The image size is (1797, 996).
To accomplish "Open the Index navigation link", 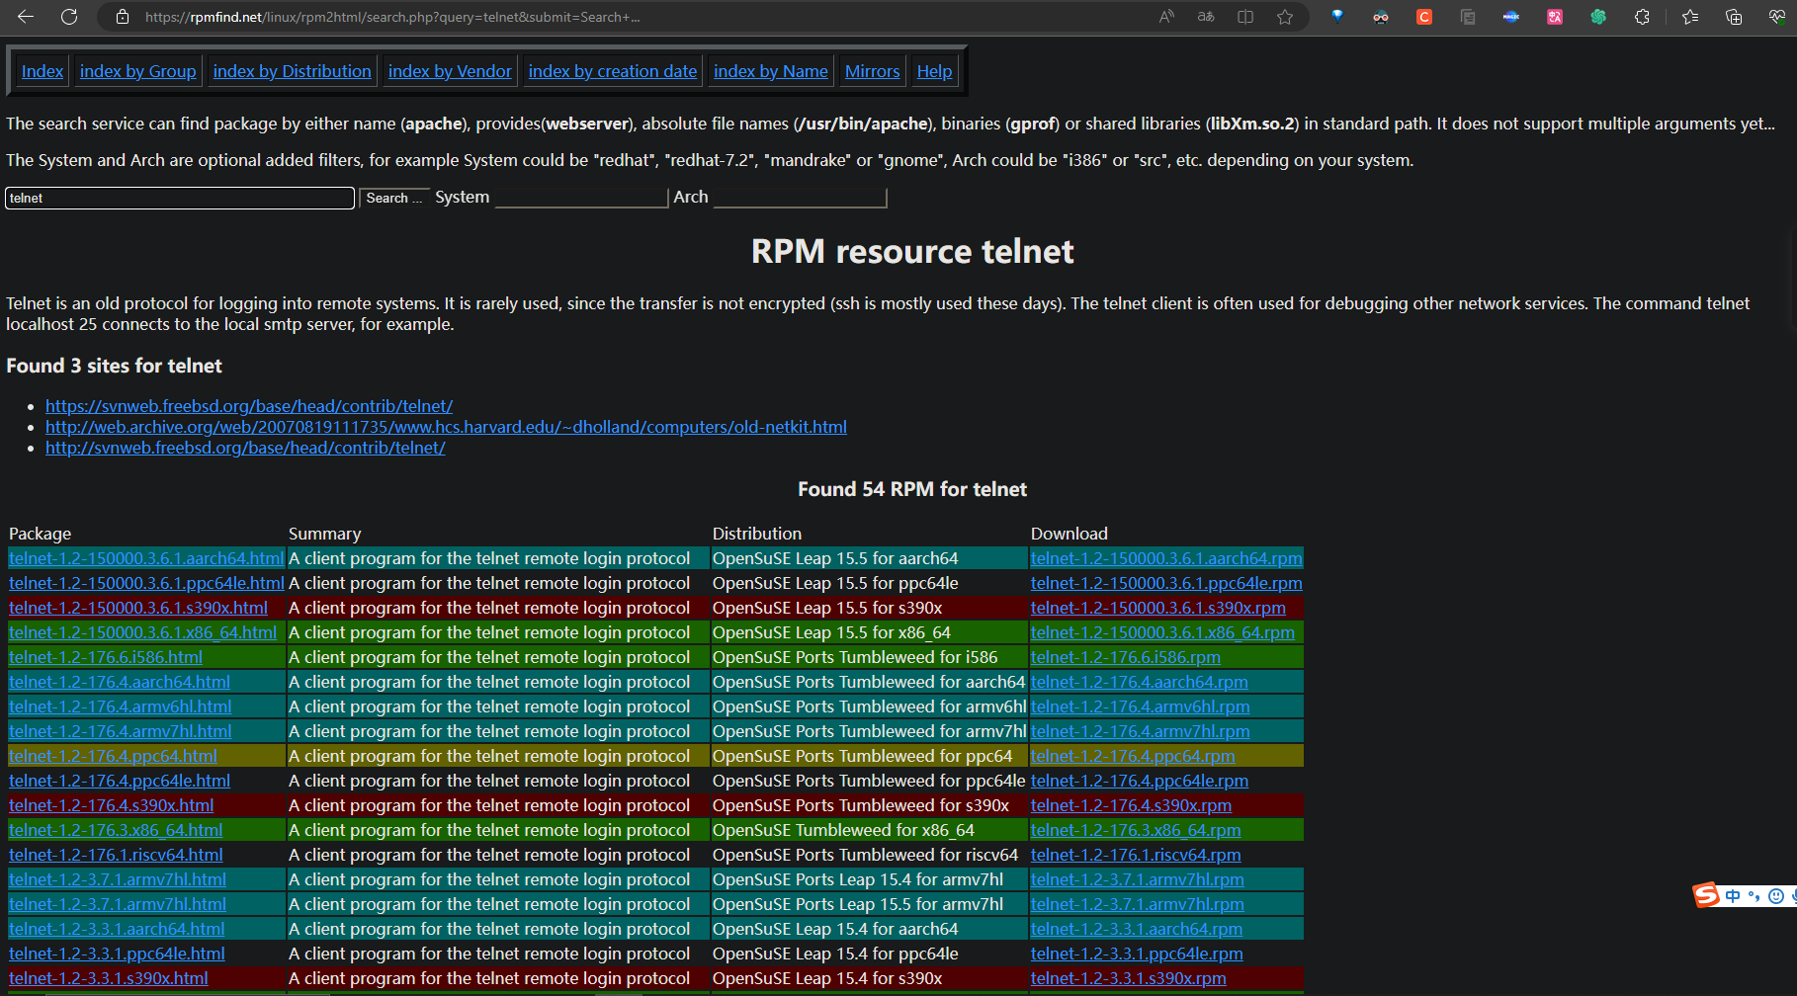I will 43,71.
